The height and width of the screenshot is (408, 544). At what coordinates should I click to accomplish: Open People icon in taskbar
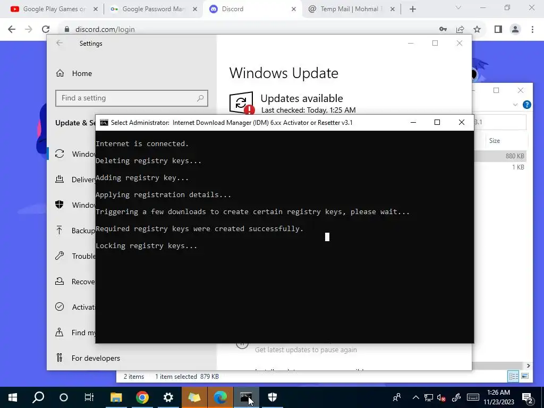click(x=396, y=397)
